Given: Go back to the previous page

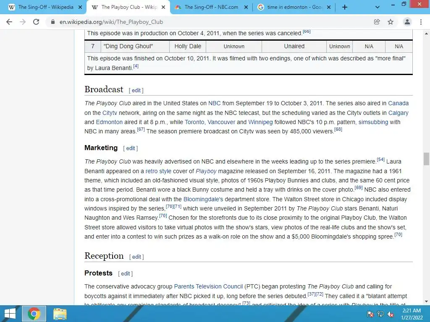Looking at the screenshot, I should coord(9,22).
